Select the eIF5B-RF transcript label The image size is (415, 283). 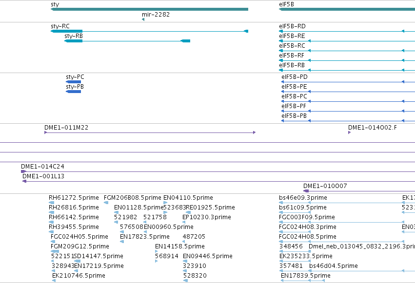click(292, 56)
